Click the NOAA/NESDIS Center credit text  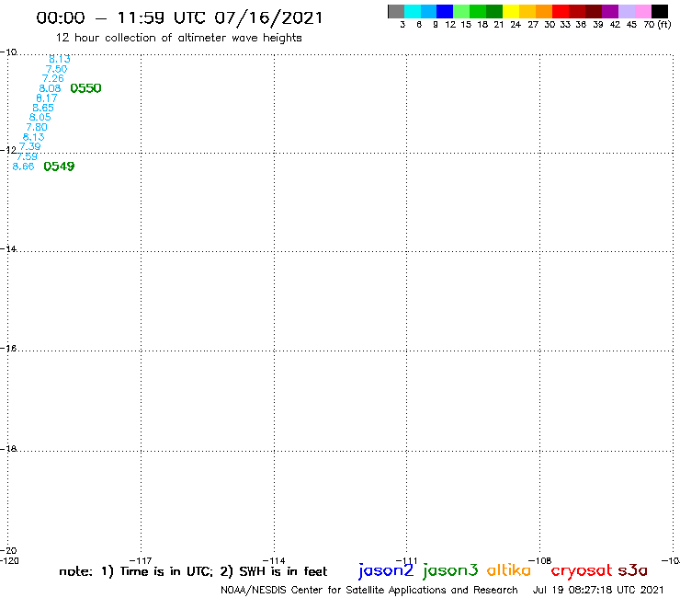point(369,591)
